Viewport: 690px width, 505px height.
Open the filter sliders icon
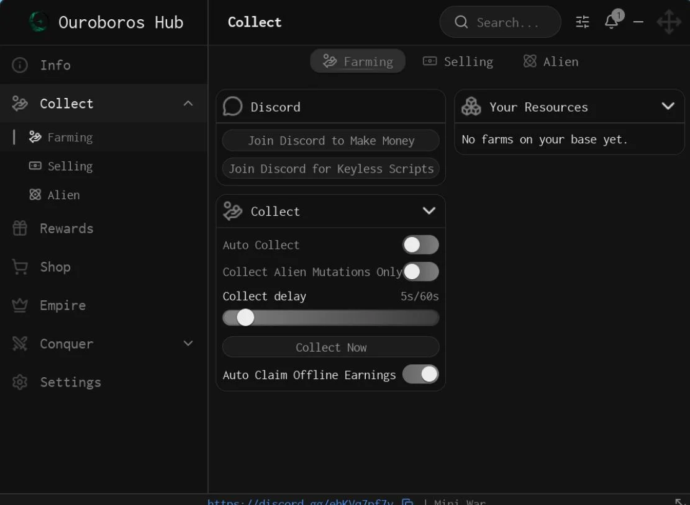tap(582, 22)
